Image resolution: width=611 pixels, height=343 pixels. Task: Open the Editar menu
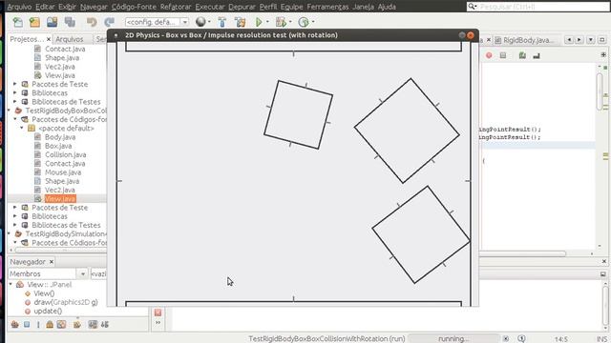(x=45, y=7)
